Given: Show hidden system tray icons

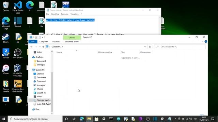Looking at the screenshot, I should [x=175, y=119].
